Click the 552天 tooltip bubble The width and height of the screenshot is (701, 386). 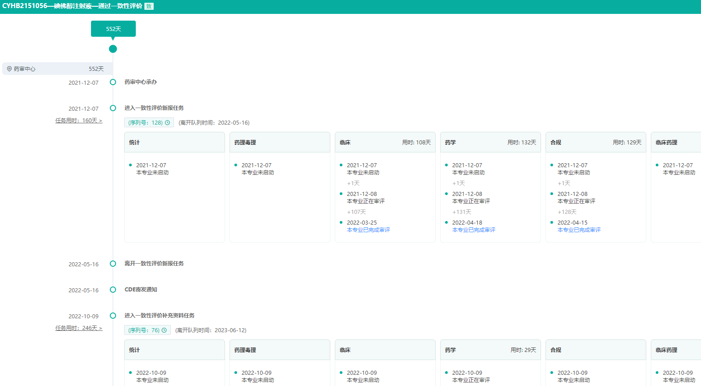click(113, 29)
